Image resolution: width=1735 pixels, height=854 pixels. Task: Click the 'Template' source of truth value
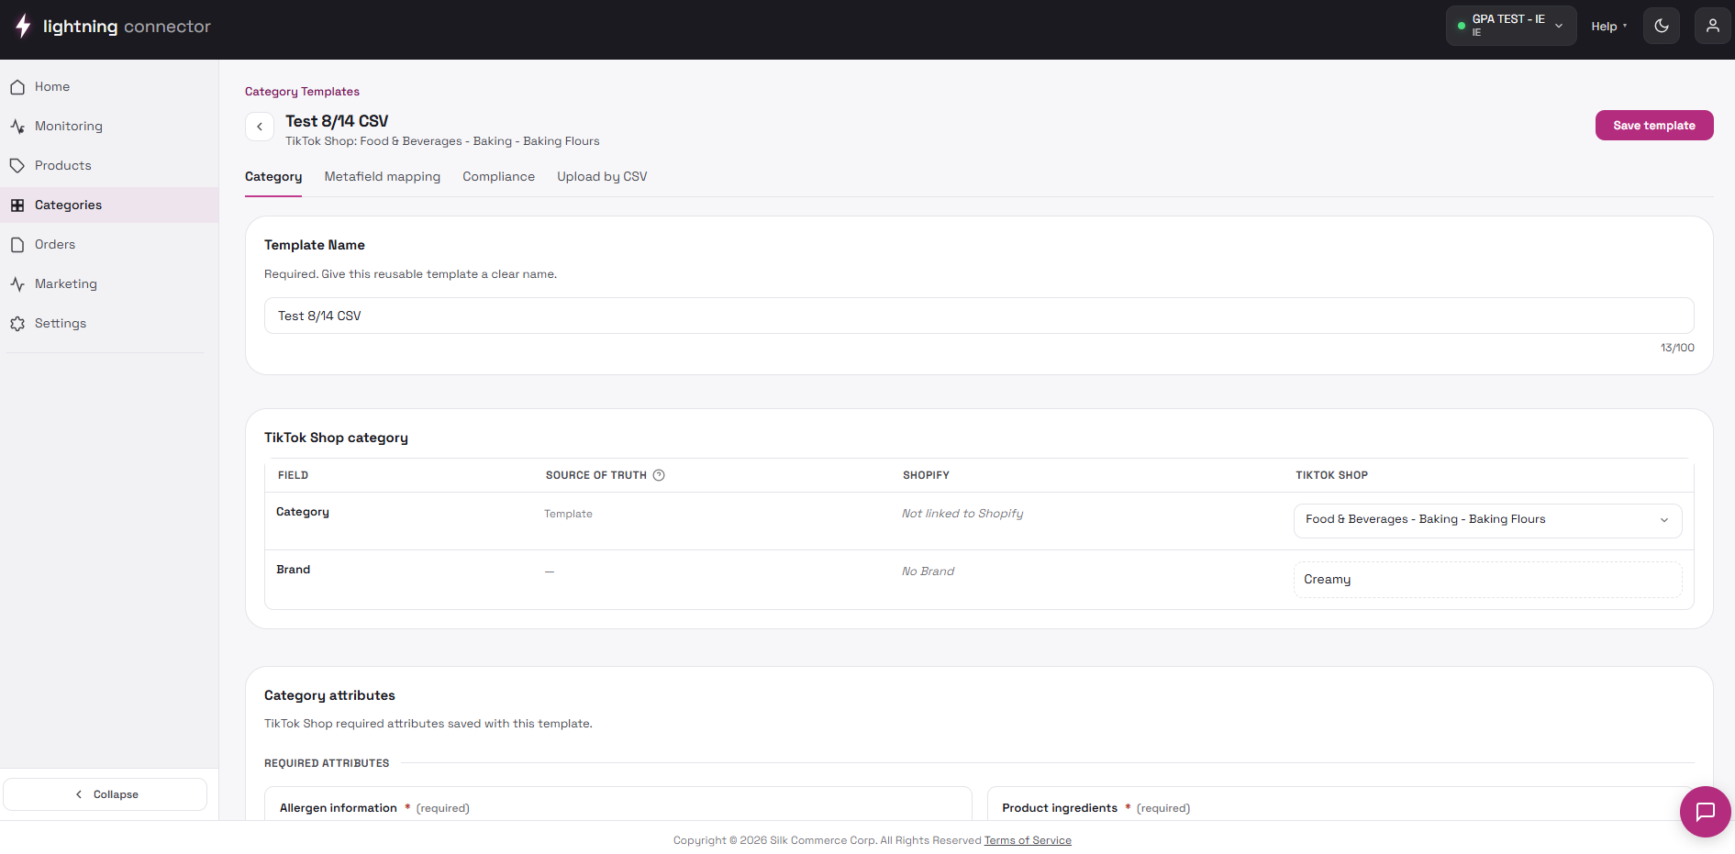tap(568, 514)
